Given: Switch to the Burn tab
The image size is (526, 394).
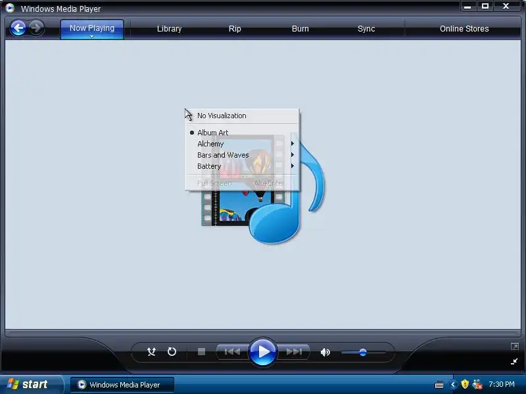Looking at the screenshot, I should pyautogui.click(x=300, y=29).
